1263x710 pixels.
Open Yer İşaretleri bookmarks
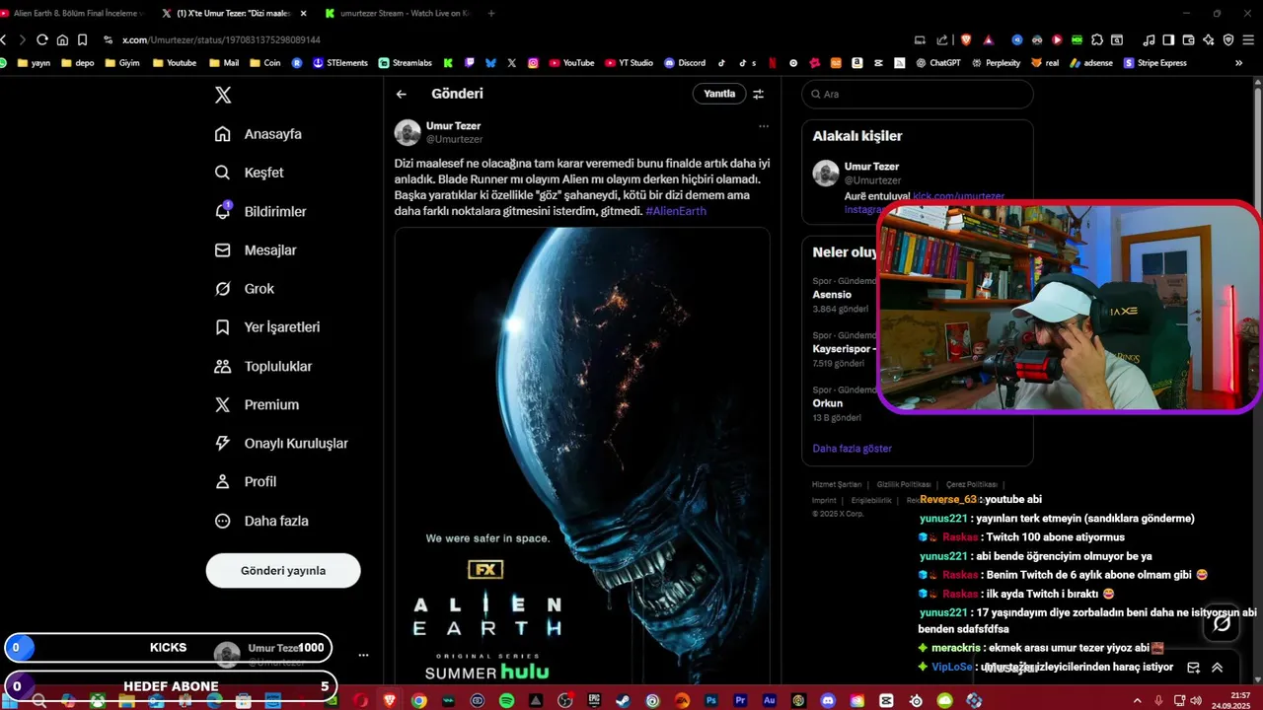[267, 327]
